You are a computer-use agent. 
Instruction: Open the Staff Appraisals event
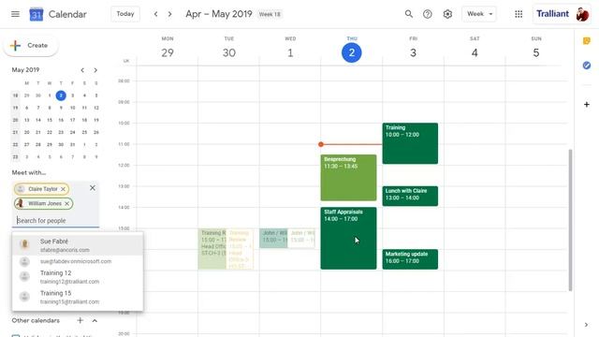(348, 238)
